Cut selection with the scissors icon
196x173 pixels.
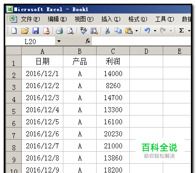click(107, 31)
